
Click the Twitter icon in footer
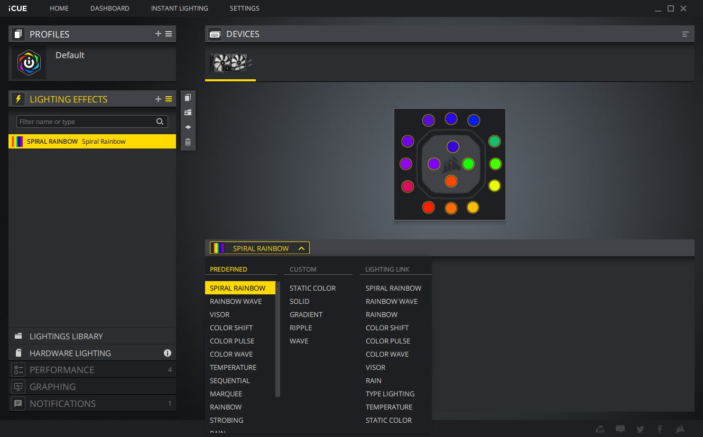pos(641,429)
